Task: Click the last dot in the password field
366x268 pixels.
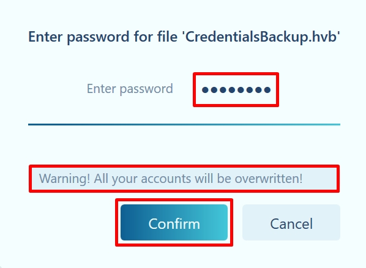Action: (x=267, y=90)
